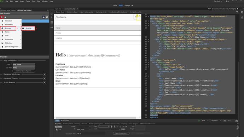Toggle Bold formatting in Properties panel

pos(112,127)
